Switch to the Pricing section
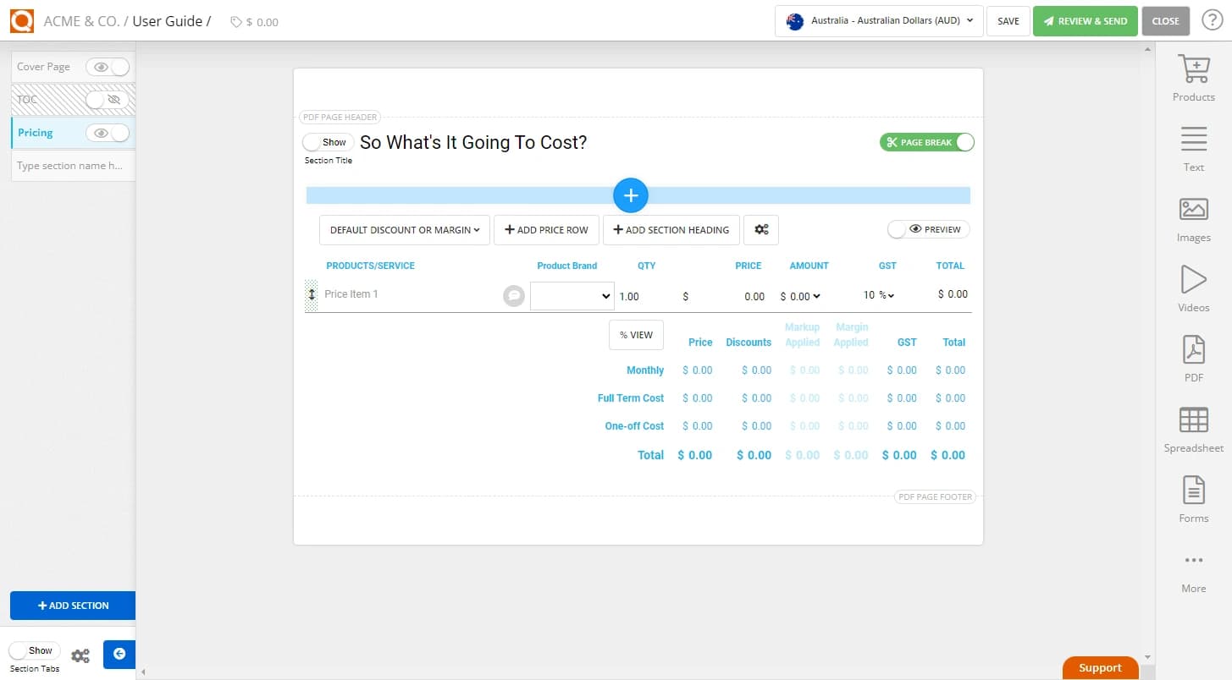The width and height of the screenshot is (1232, 680). (35, 132)
